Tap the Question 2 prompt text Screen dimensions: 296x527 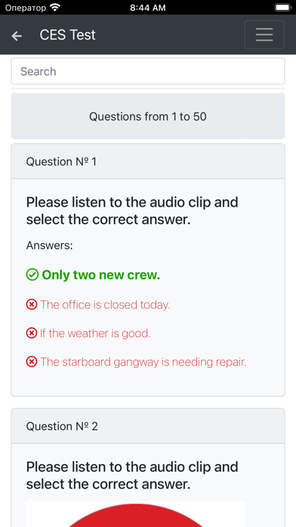point(132,476)
